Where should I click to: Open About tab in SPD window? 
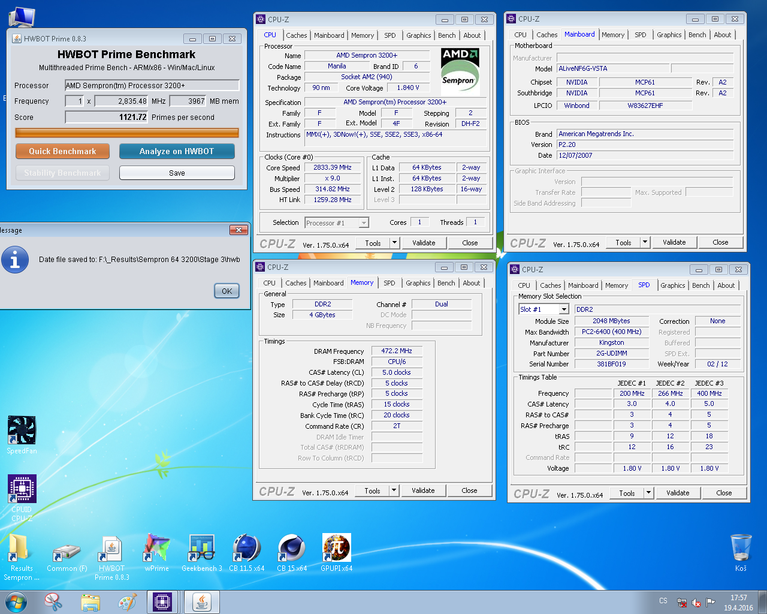pyautogui.click(x=726, y=285)
